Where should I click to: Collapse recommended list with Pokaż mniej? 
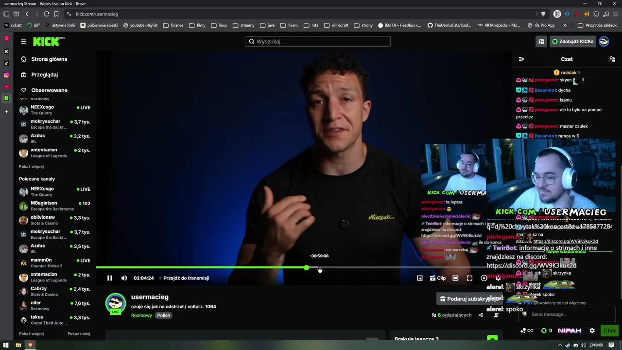point(79,334)
